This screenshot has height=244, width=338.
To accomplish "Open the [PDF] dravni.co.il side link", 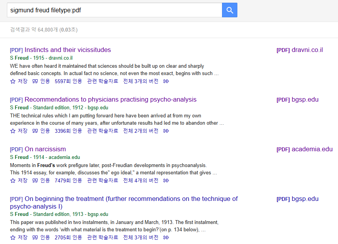I will 300,50.
